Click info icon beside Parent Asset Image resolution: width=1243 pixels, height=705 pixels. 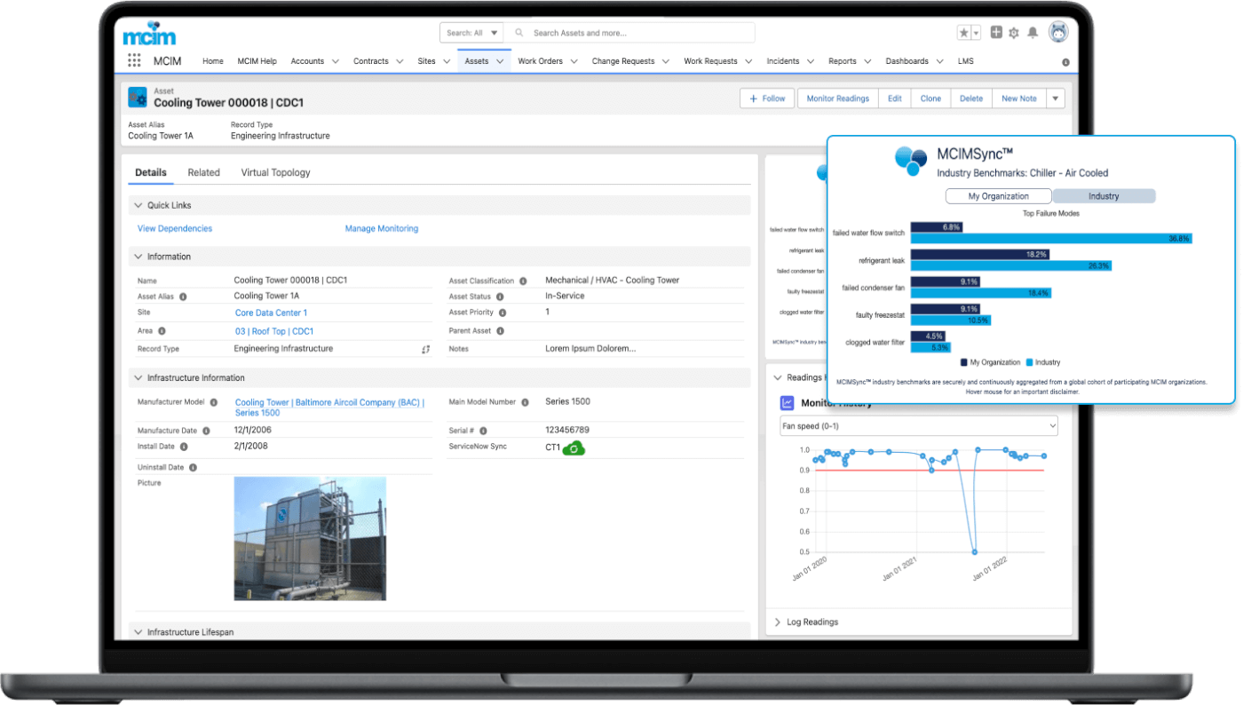(x=500, y=331)
